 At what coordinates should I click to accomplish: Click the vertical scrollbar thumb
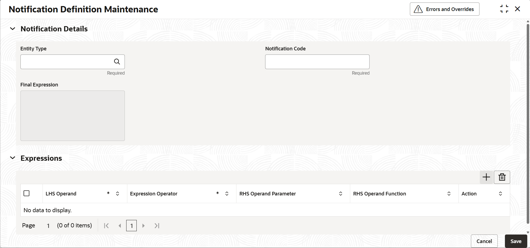(528, 124)
